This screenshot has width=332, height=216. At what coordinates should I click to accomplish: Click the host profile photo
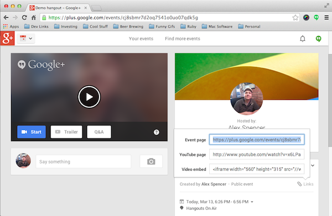[x=247, y=99]
